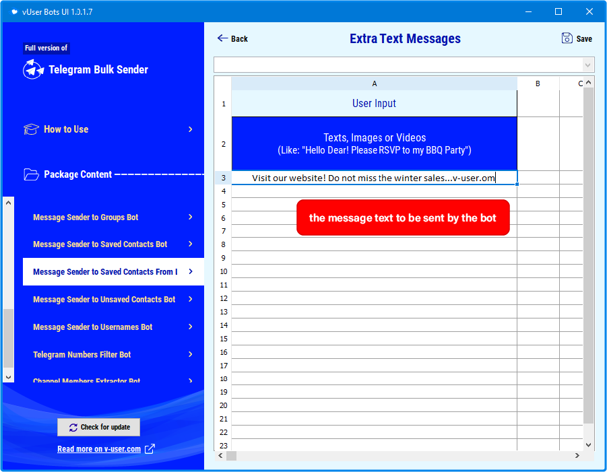The width and height of the screenshot is (607, 472).
Task: Click spreadsheet horizontal scrollbar left arrow
Action: (x=220, y=456)
